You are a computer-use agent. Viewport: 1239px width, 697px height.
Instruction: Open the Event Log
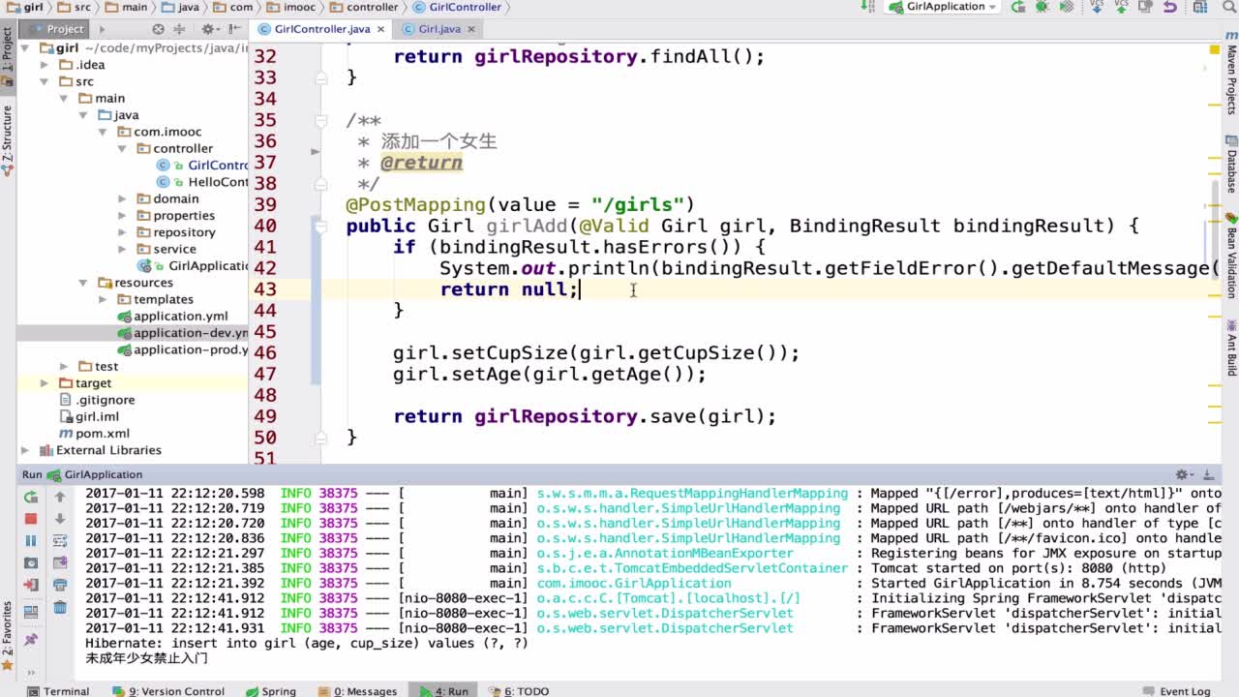(1176, 690)
